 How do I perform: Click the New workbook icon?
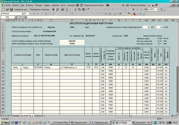[x=3, y=9]
